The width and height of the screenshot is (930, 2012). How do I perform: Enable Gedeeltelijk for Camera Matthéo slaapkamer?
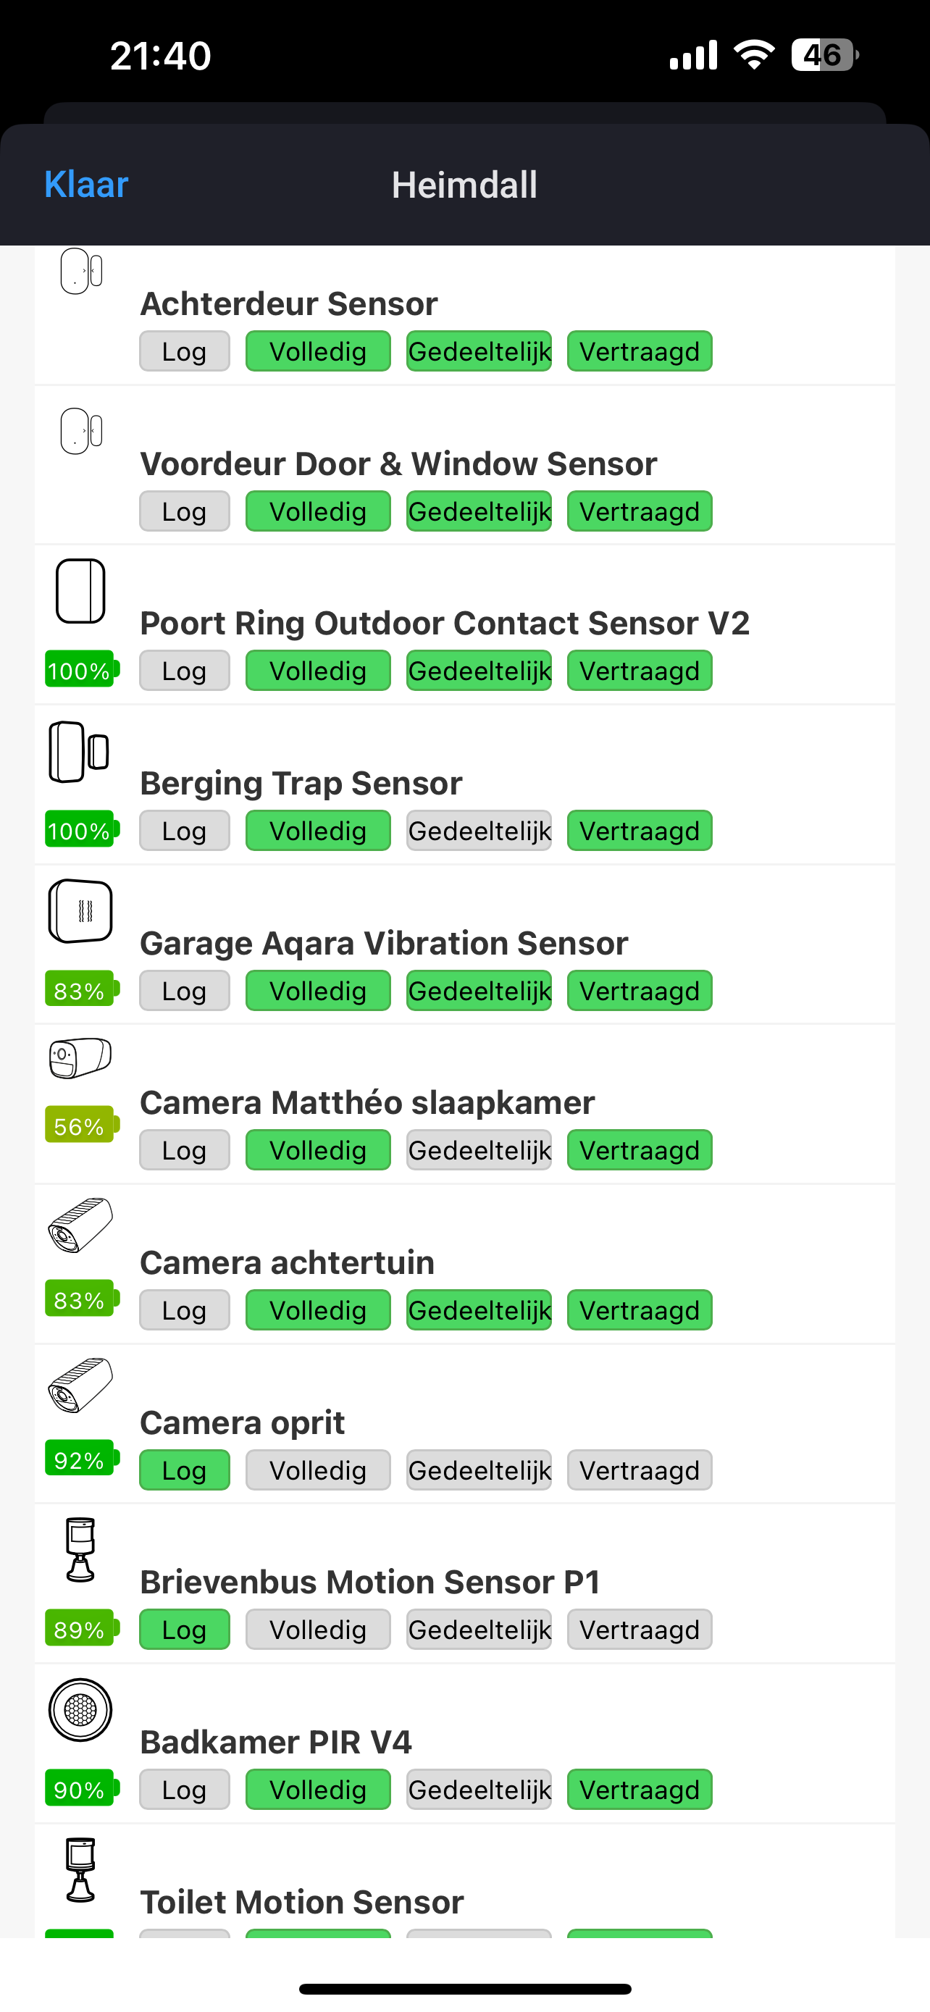479,1151
